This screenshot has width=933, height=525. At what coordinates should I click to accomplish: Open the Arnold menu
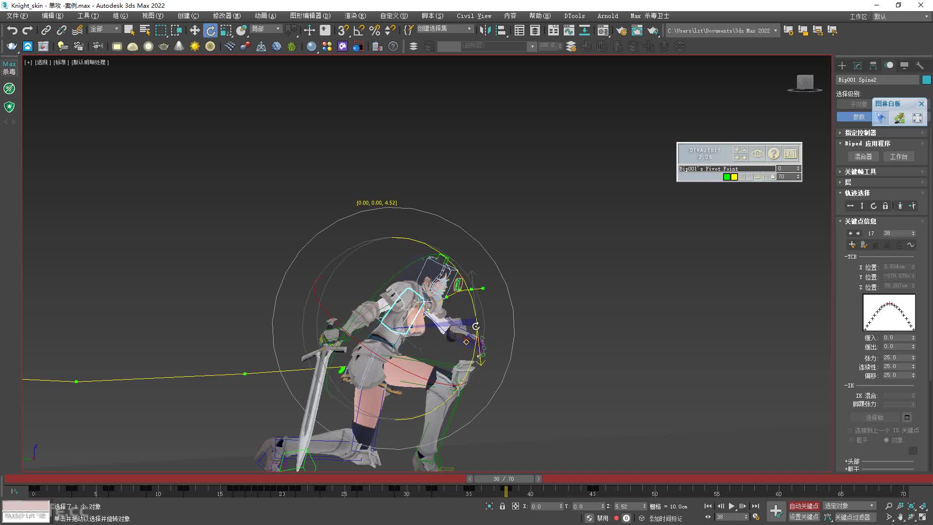607,16
